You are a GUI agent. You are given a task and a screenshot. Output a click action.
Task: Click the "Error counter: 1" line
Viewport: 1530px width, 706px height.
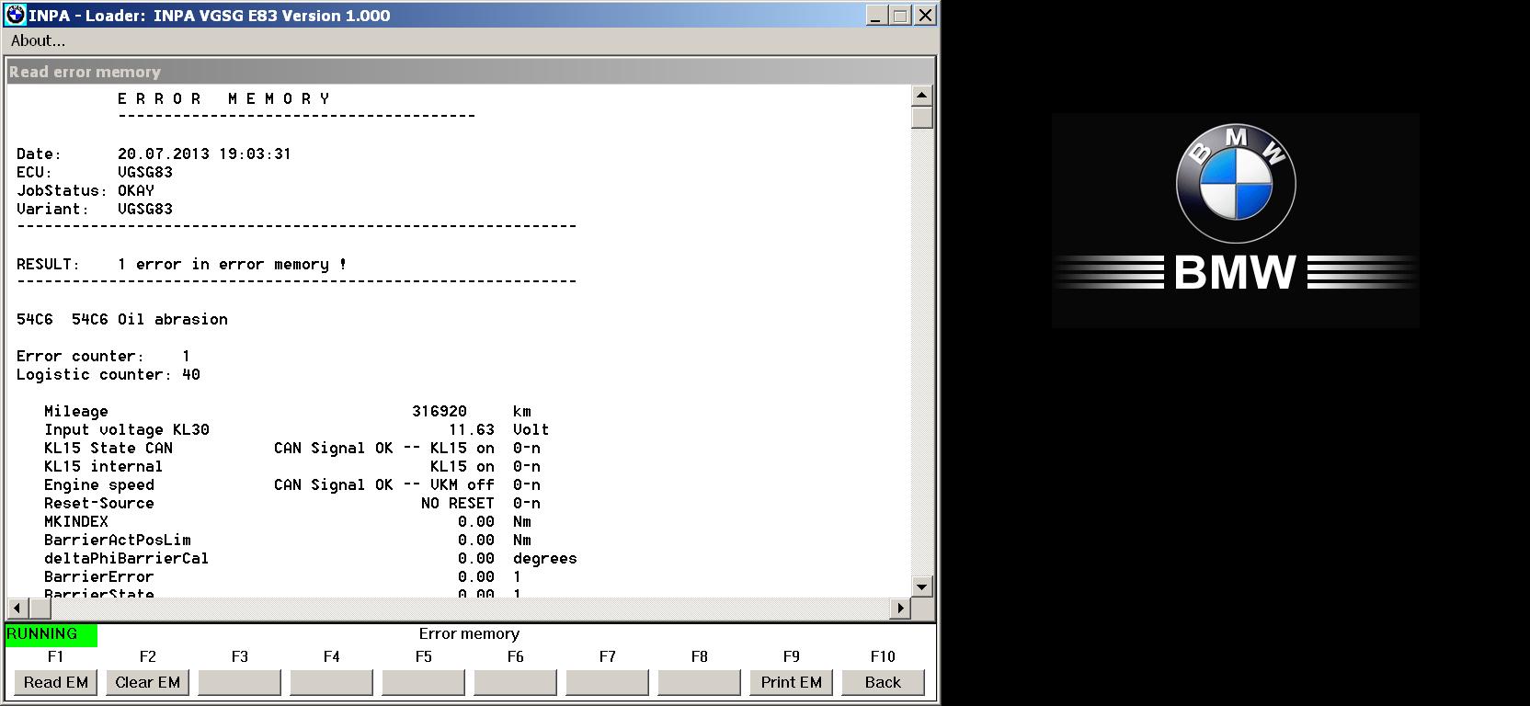coord(104,356)
